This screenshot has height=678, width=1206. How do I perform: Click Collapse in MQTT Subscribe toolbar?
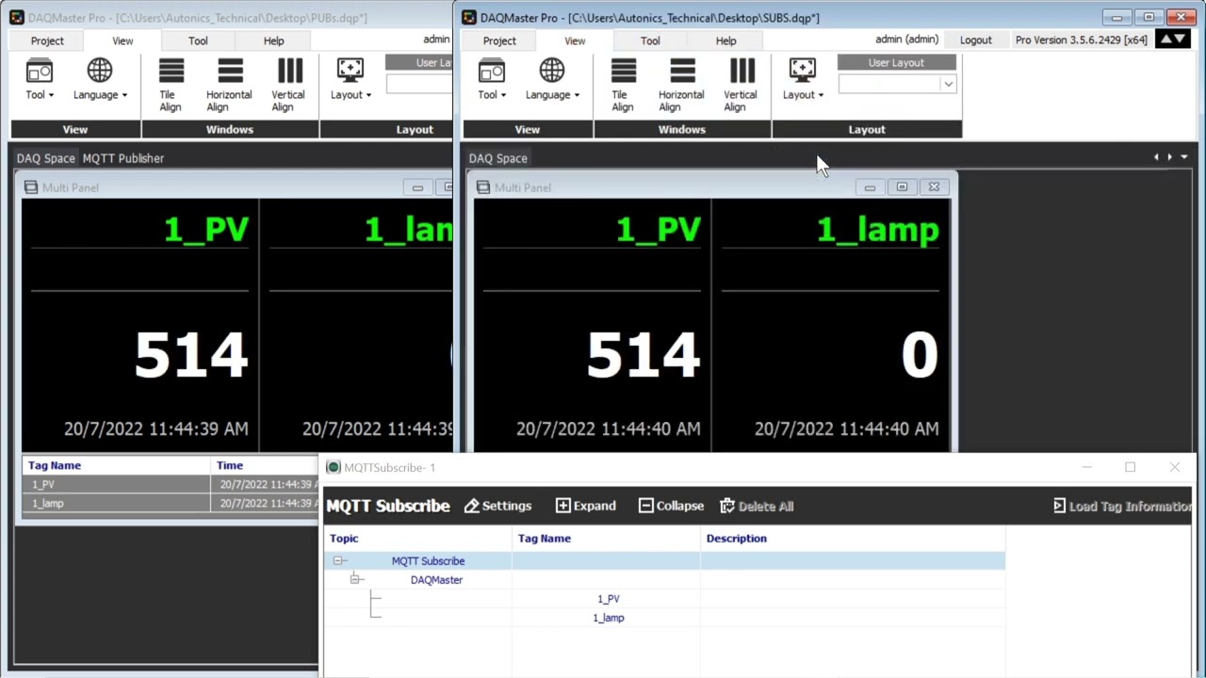[x=671, y=506]
